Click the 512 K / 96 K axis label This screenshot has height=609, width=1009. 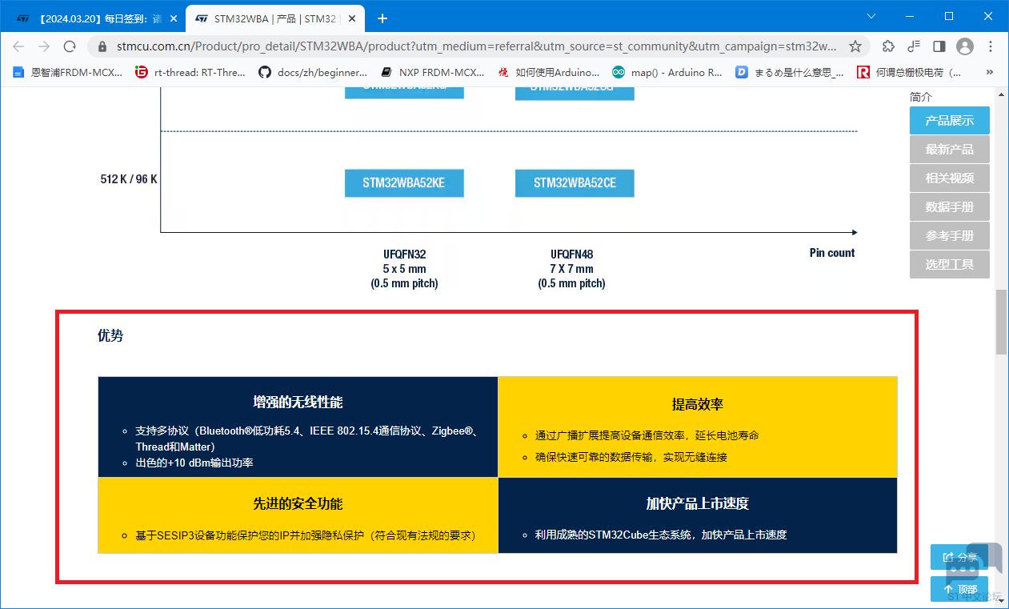129,179
